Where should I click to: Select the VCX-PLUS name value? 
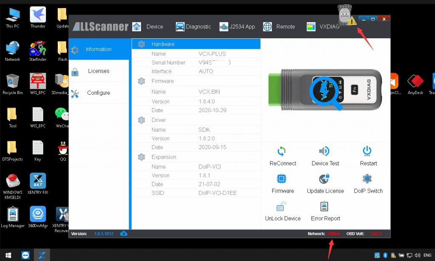212,54
